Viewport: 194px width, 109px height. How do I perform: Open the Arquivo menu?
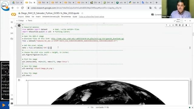click(21, 17)
